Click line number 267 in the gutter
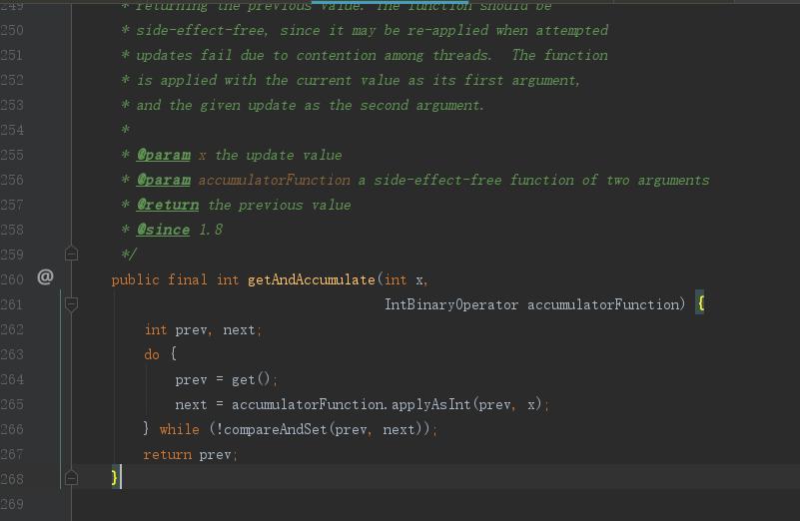 tap(12, 454)
